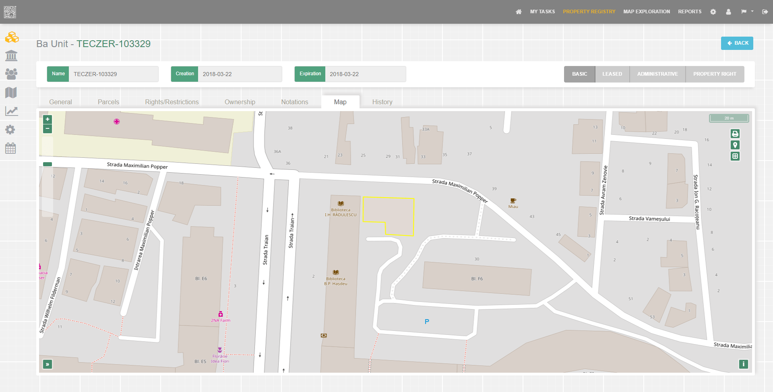
Task: Select the PROPERTY RIGHT type toggle
Action: 714,74
